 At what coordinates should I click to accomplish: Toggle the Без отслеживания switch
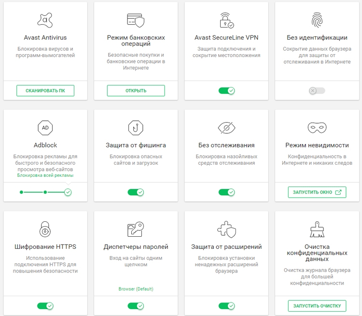click(x=226, y=192)
